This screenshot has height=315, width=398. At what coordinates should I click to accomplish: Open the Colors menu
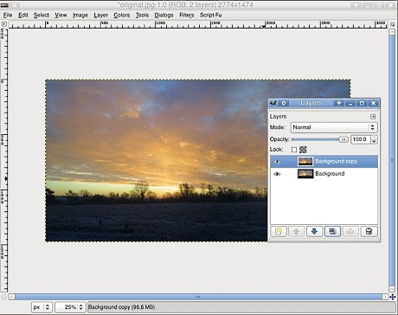click(x=121, y=15)
